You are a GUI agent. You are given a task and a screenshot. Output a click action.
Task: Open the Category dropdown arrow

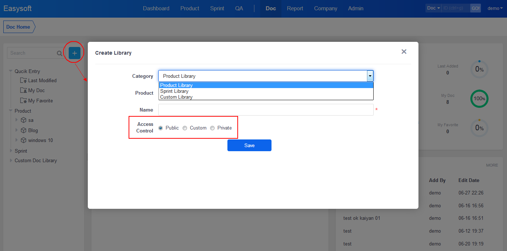[x=370, y=76]
